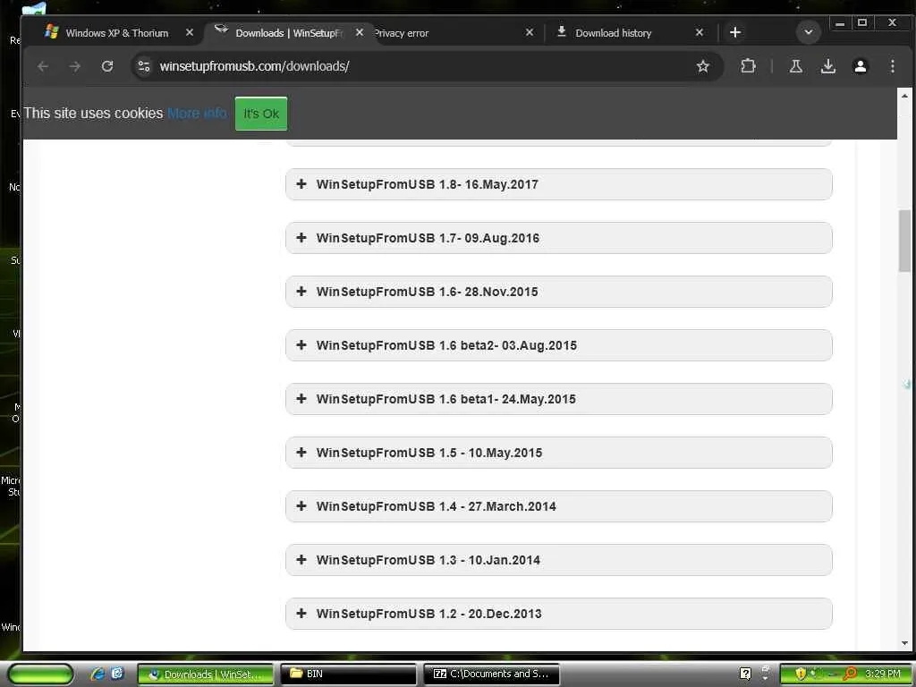The height and width of the screenshot is (687, 916).
Task: Activate the Downloads | WinSet... taskbar button
Action: [206, 674]
